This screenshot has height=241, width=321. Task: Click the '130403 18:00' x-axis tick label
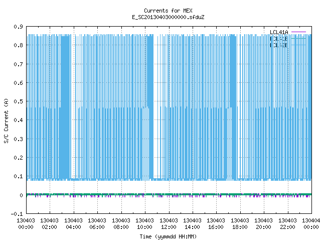[240, 224]
